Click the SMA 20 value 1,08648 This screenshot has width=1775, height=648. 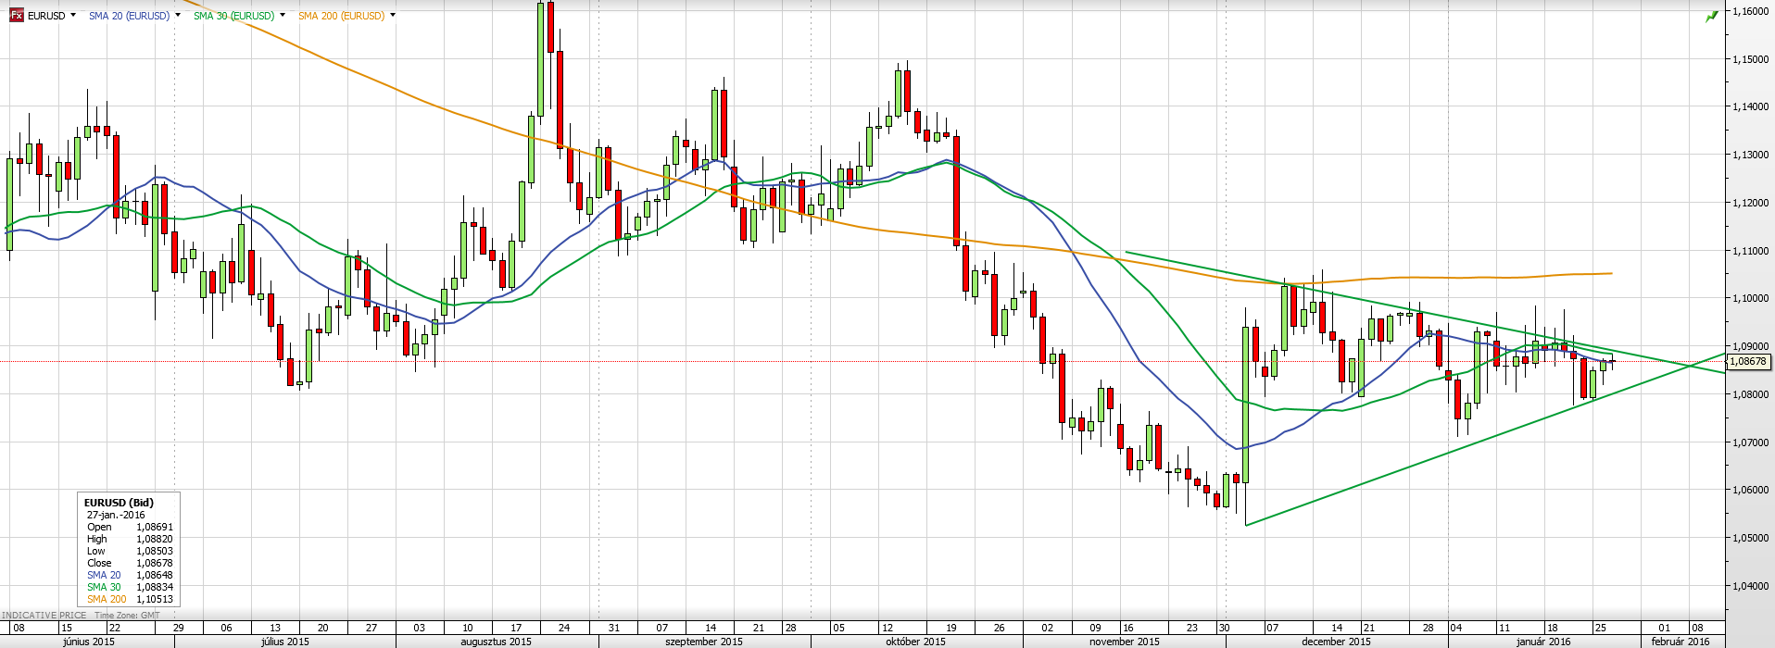[x=155, y=575]
